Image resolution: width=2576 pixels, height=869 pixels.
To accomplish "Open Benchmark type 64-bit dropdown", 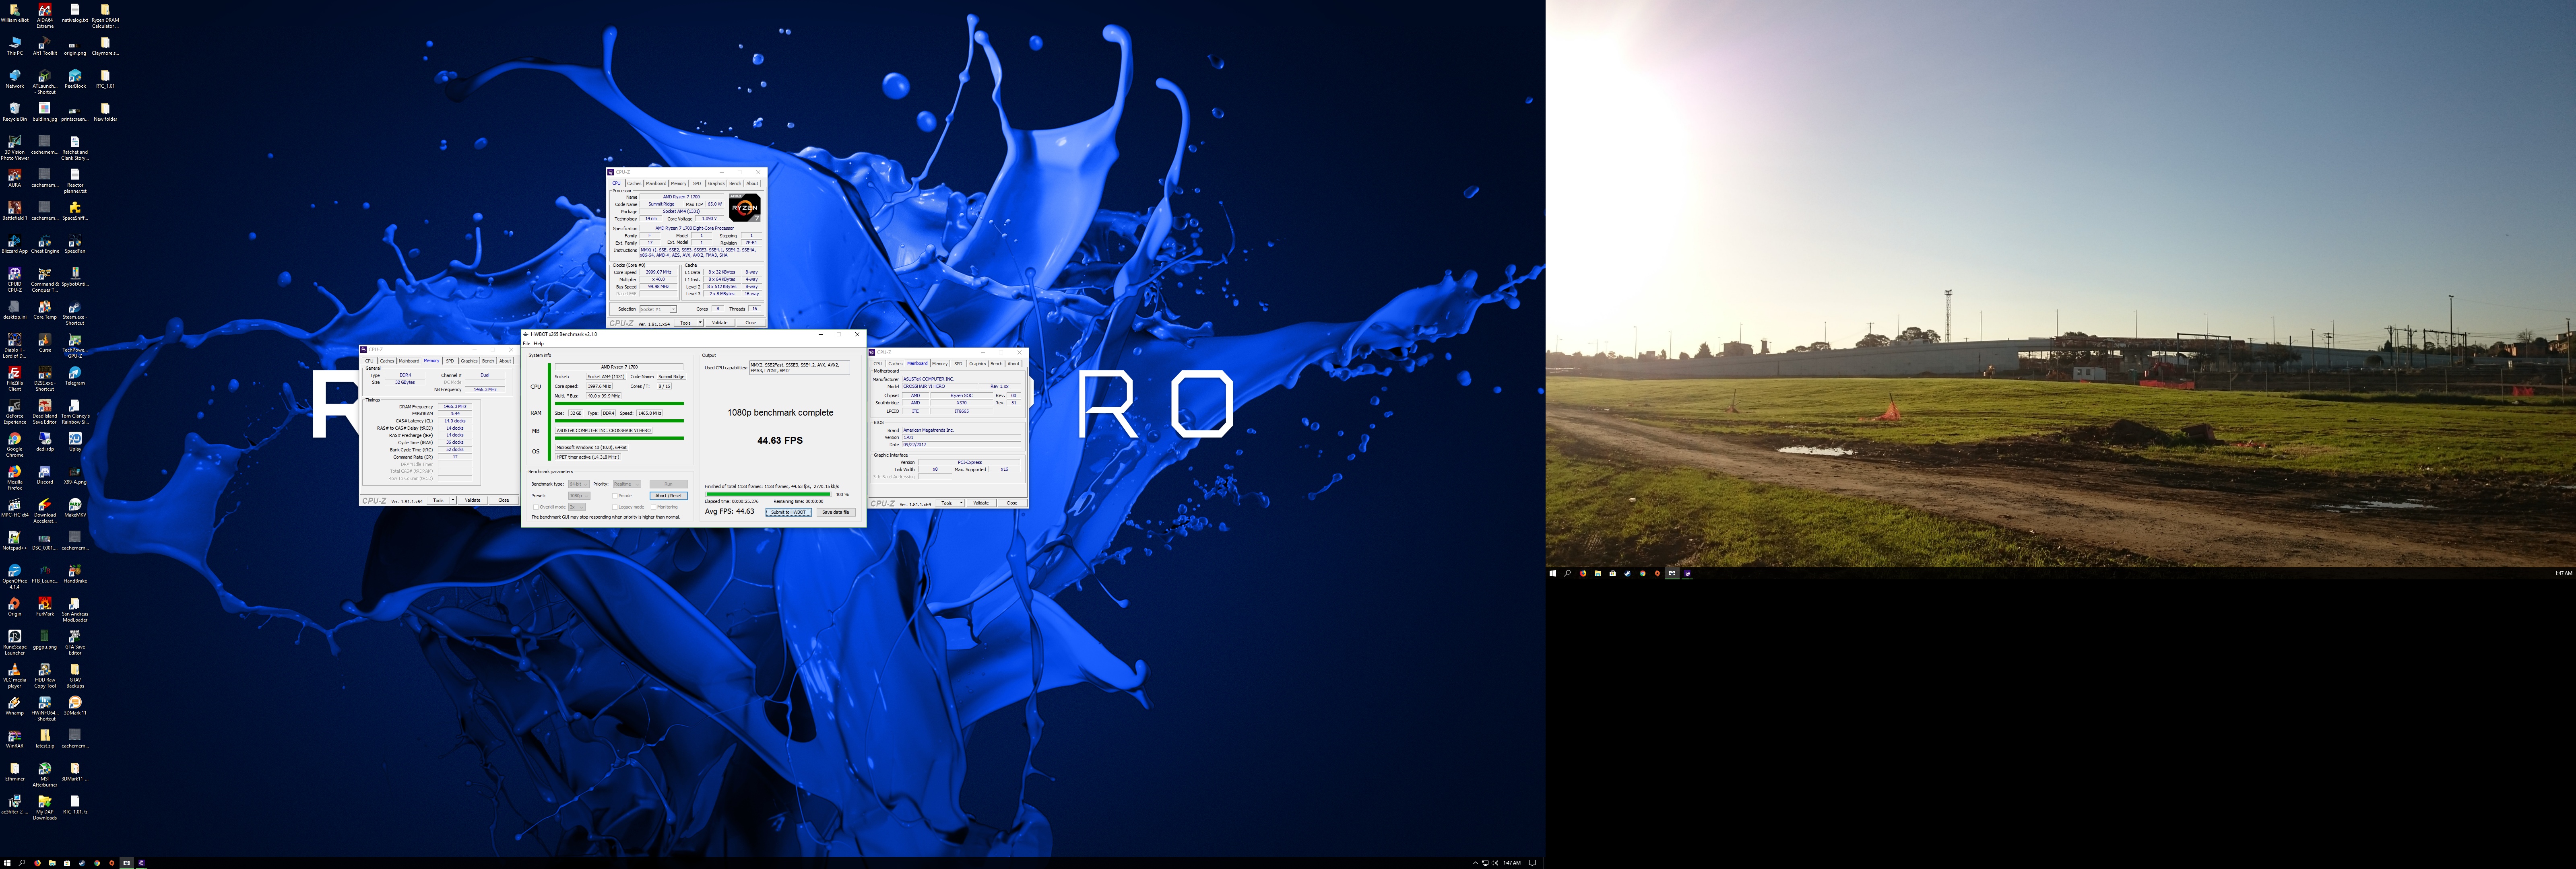I will pos(579,484).
